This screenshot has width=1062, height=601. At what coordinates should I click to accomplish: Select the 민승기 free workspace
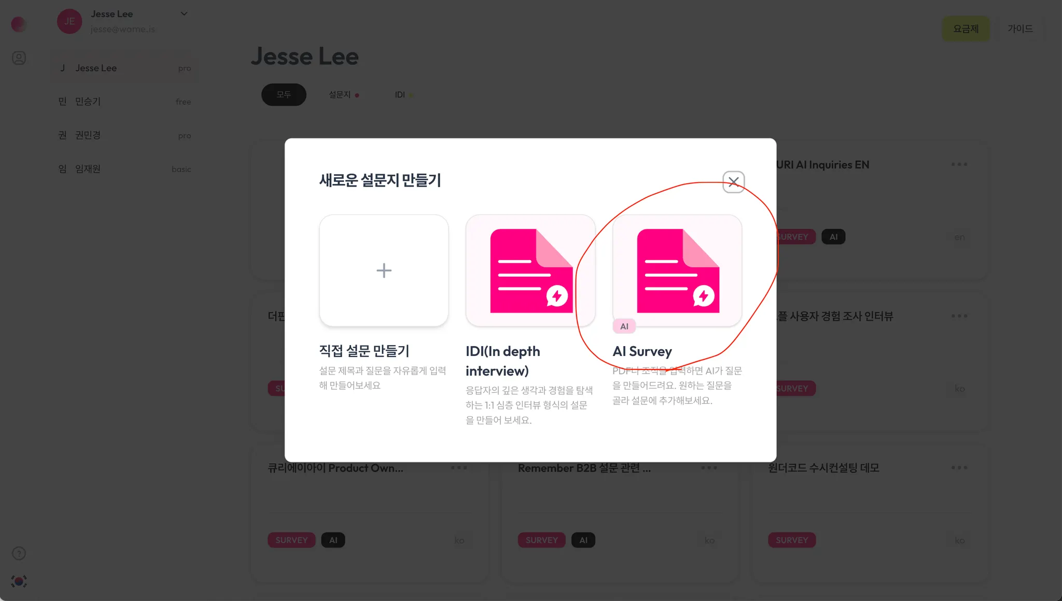coord(124,102)
